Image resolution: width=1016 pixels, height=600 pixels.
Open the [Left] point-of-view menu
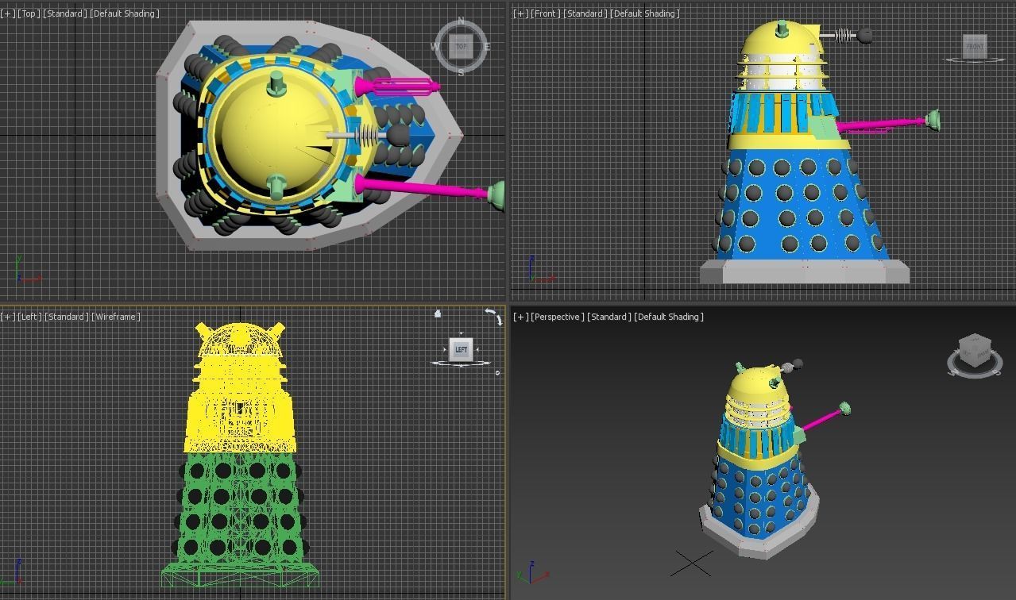click(x=30, y=317)
